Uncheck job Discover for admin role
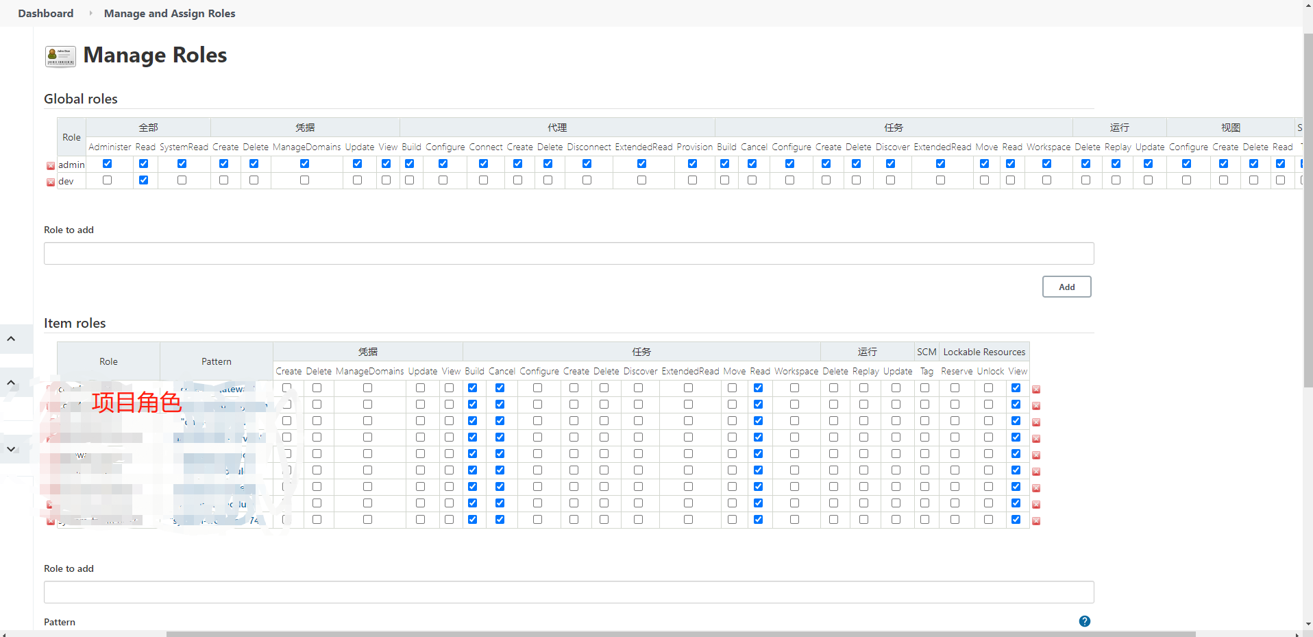1313x637 pixels. (x=890, y=163)
